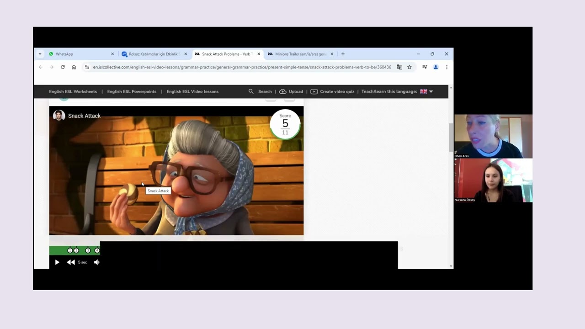Select Nursena Özsoy participant video
585x329 pixels.
[x=493, y=180]
